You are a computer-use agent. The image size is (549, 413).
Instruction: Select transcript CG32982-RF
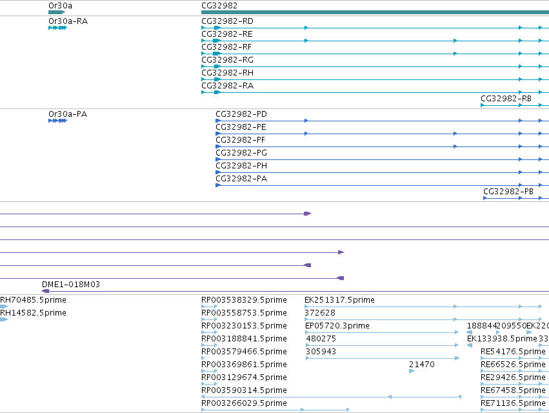coord(226,47)
